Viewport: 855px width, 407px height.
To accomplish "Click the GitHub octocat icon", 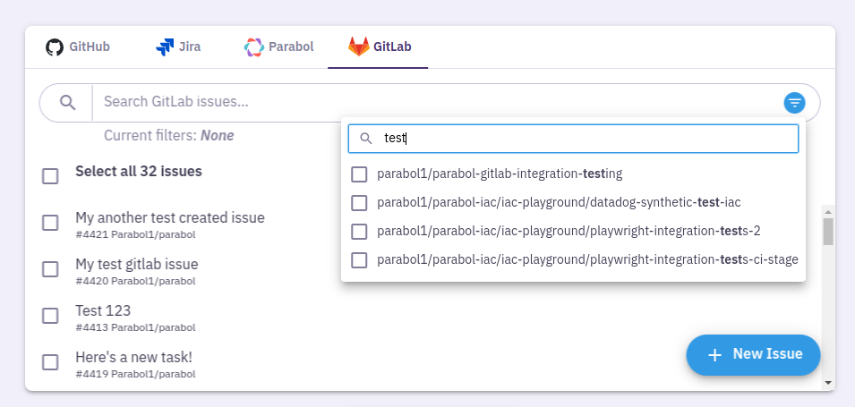I will [x=55, y=47].
